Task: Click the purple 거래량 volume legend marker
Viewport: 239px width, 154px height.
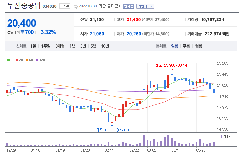Action: click(222, 136)
